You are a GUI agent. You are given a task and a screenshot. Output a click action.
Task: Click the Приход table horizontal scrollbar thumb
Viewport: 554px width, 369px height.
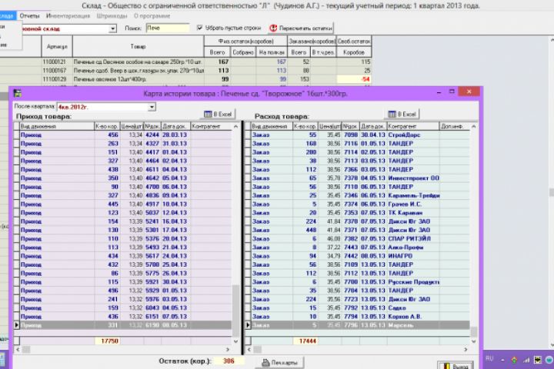pos(26,349)
